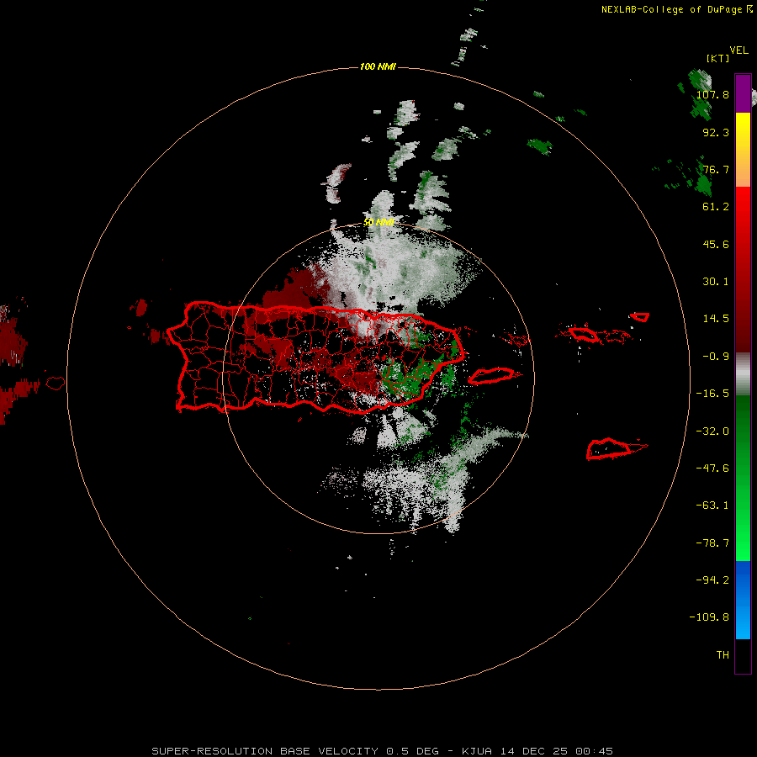The height and width of the screenshot is (757, 757).
Task: Click the blue segment of the color bar
Action: tap(743, 600)
